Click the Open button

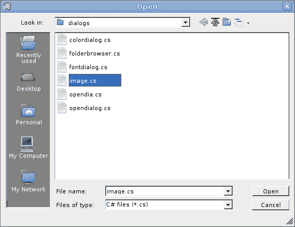(271, 191)
